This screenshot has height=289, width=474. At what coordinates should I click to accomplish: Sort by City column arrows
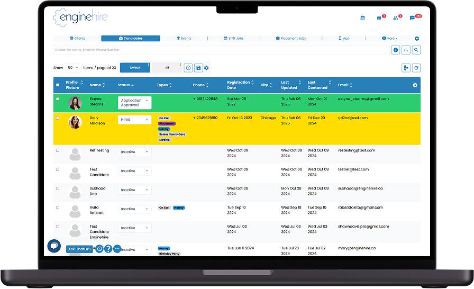[x=270, y=85]
